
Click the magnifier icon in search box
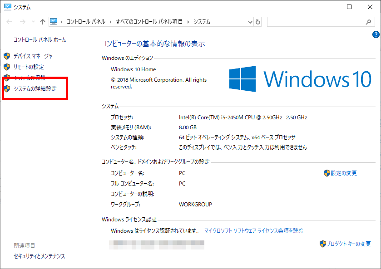point(368,22)
